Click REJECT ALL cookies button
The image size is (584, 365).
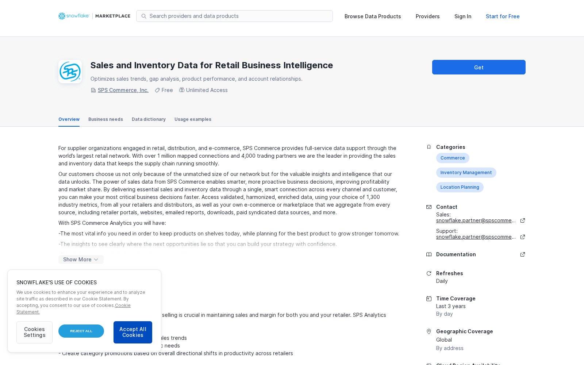pyautogui.click(x=81, y=331)
